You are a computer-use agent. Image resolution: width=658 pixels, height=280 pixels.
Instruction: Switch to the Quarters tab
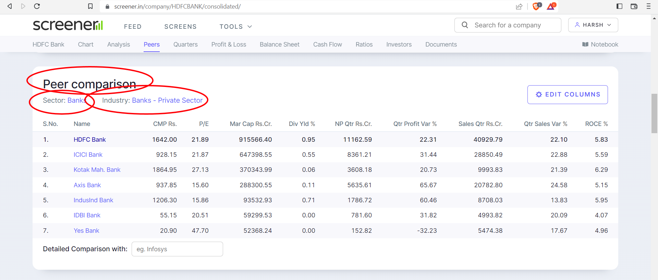pos(185,44)
